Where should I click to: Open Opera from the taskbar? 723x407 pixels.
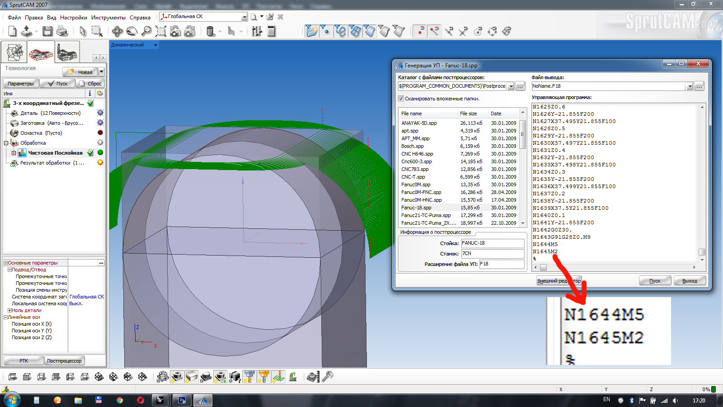pos(141,400)
